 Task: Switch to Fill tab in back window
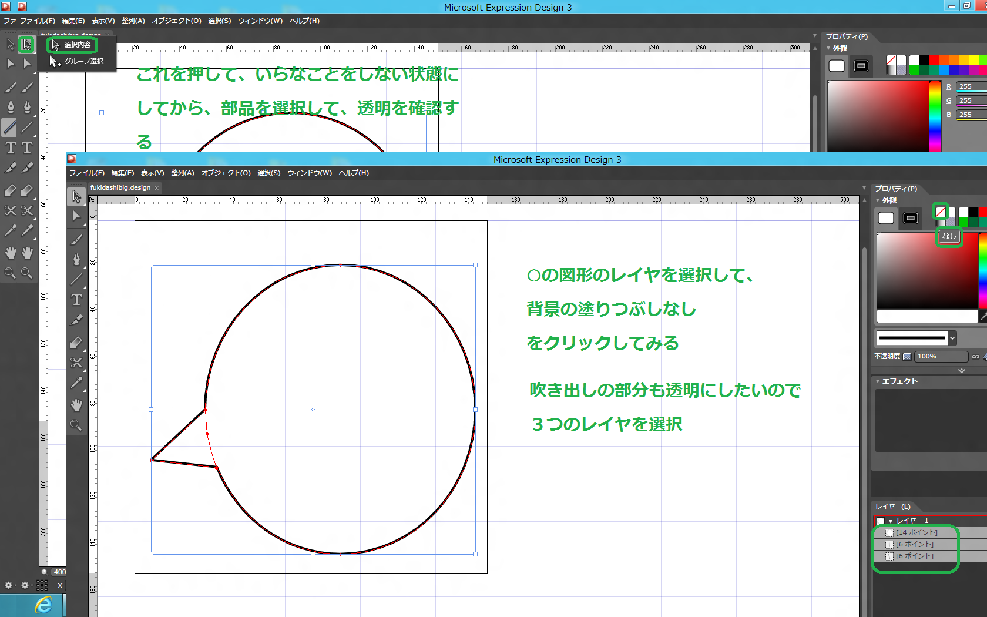coord(837,66)
